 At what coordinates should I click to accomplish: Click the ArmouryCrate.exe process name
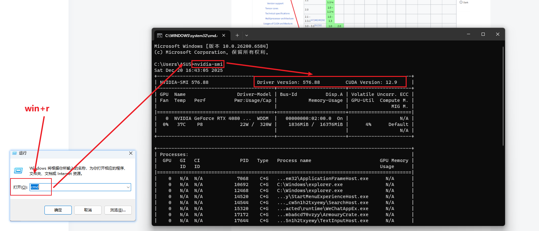click(x=323, y=215)
